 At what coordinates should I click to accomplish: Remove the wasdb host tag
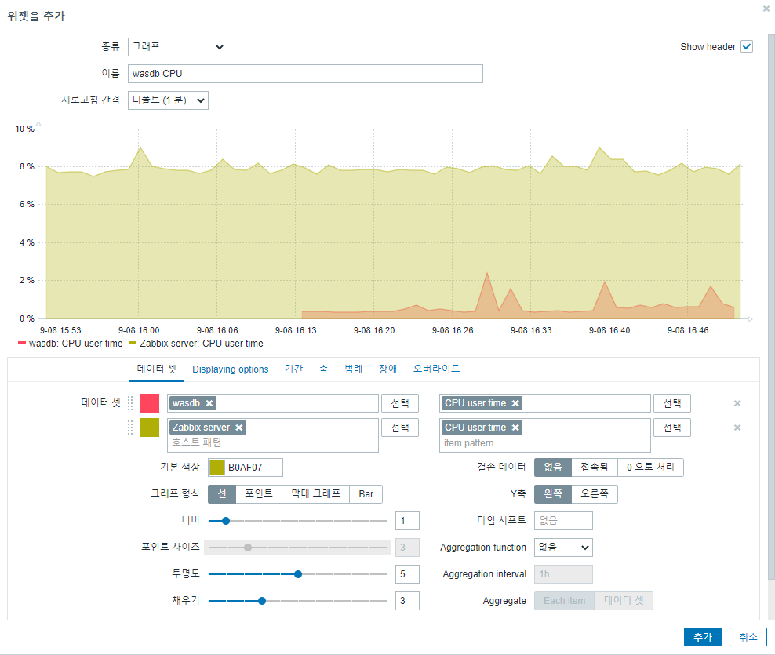coord(209,403)
